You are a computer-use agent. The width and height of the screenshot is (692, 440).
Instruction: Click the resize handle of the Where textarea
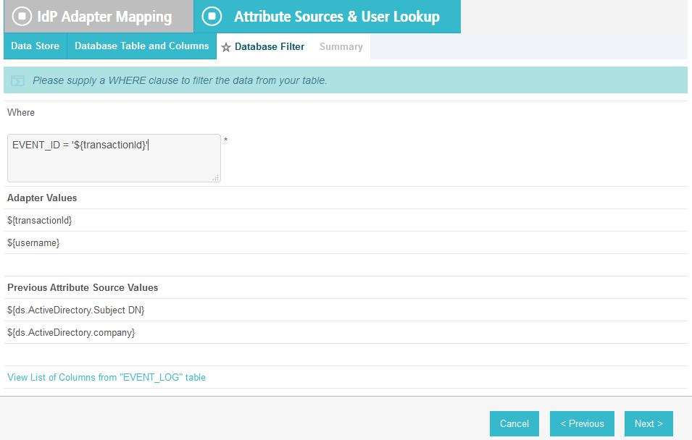[216, 178]
